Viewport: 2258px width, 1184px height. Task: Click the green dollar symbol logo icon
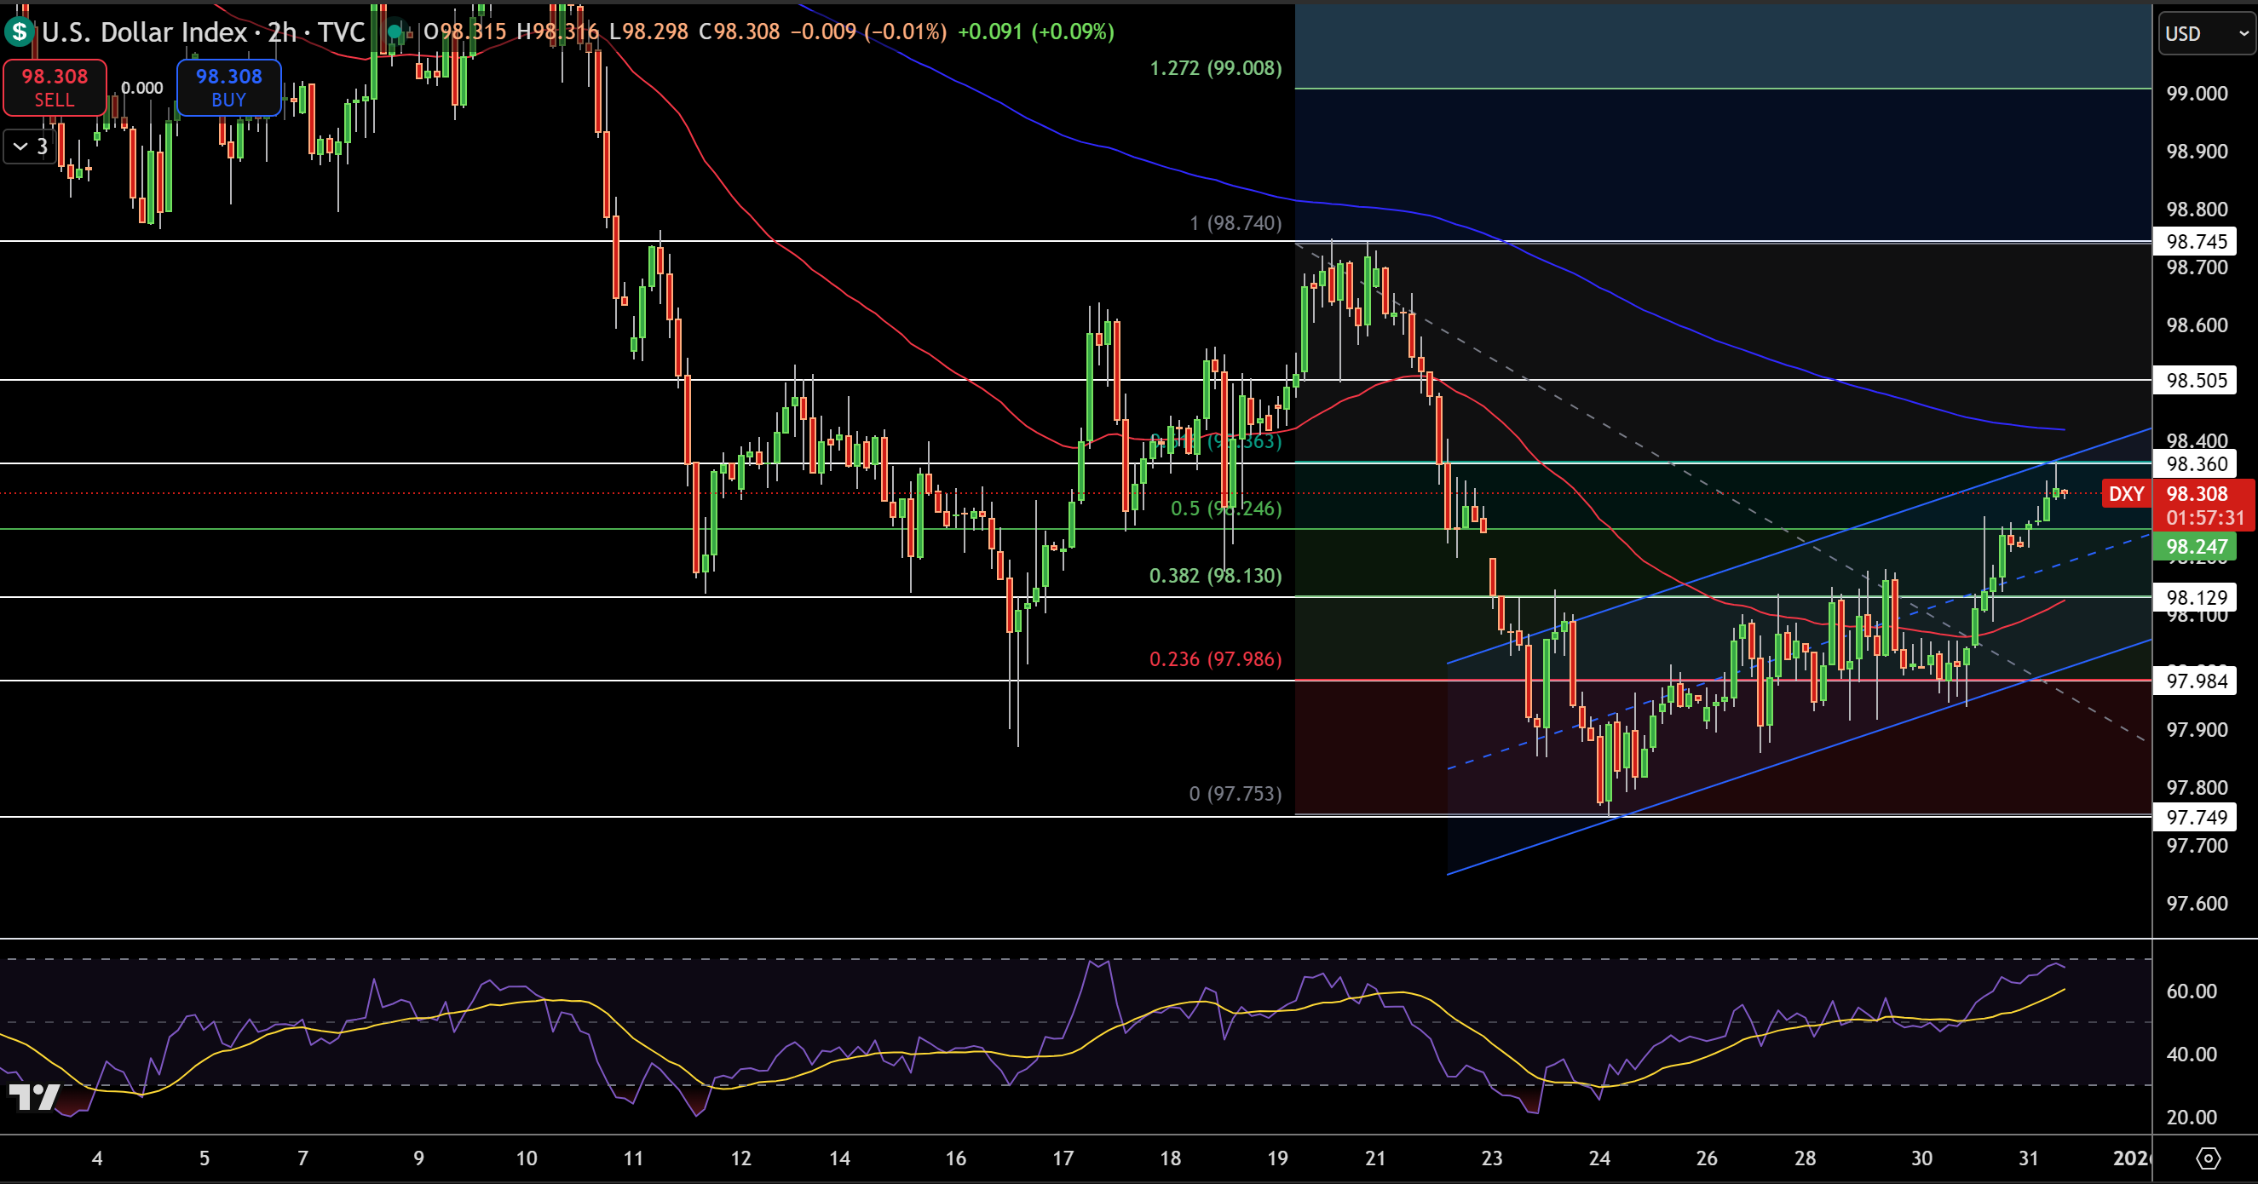(x=19, y=32)
